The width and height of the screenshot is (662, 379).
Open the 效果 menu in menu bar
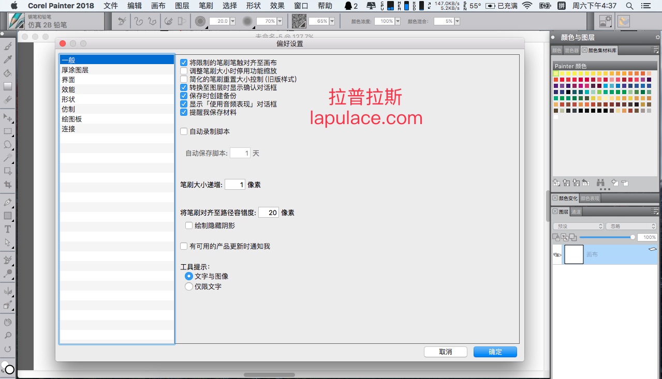click(277, 6)
